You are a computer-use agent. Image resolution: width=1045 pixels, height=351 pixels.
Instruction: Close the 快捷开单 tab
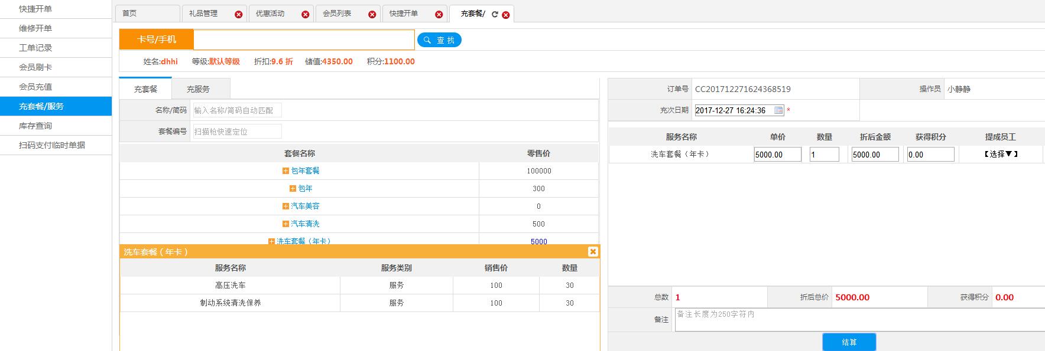coord(439,15)
